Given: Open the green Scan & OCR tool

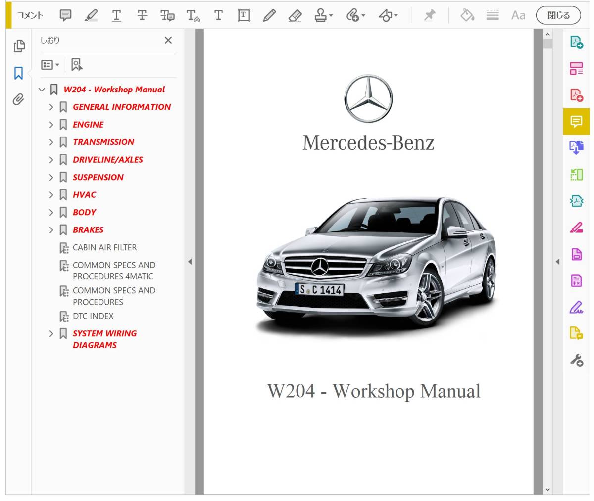Looking at the screenshot, I should [x=576, y=174].
